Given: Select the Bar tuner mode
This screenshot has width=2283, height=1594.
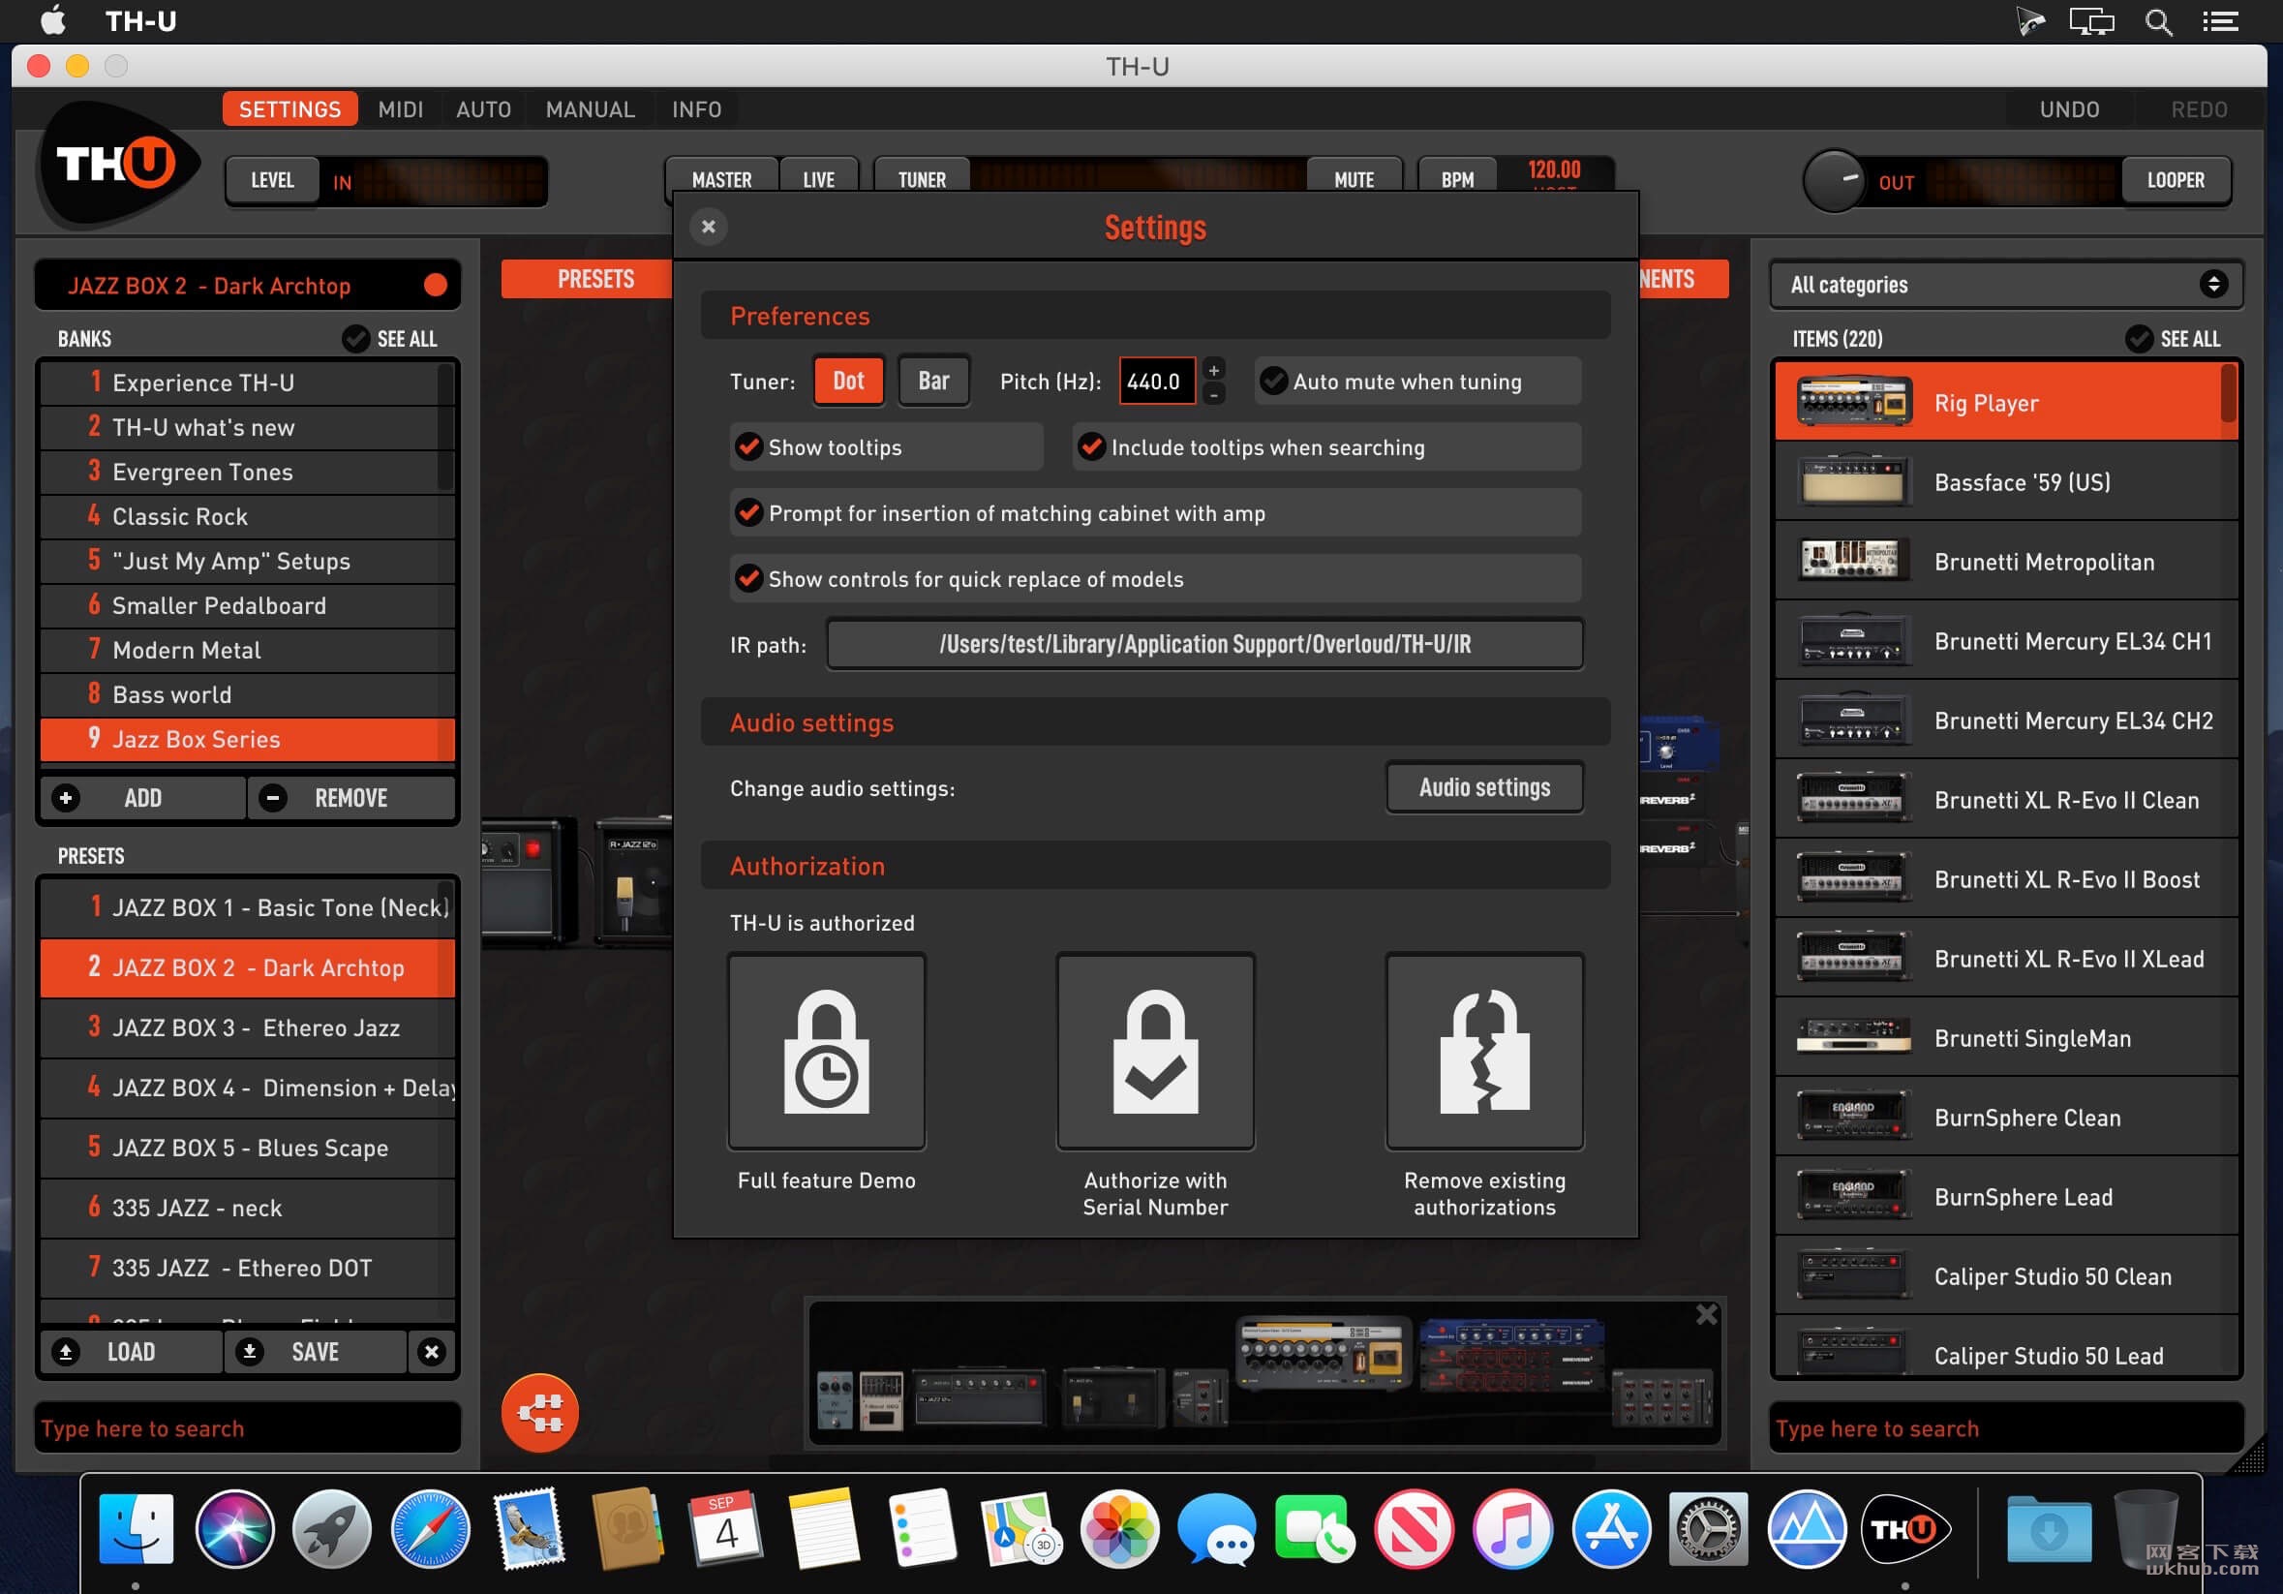Looking at the screenshot, I should click(x=933, y=381).
